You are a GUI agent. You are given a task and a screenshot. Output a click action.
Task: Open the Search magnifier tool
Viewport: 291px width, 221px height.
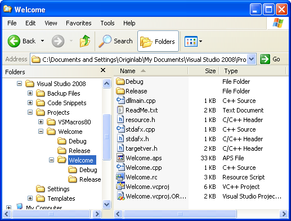[x=116, y=41]
